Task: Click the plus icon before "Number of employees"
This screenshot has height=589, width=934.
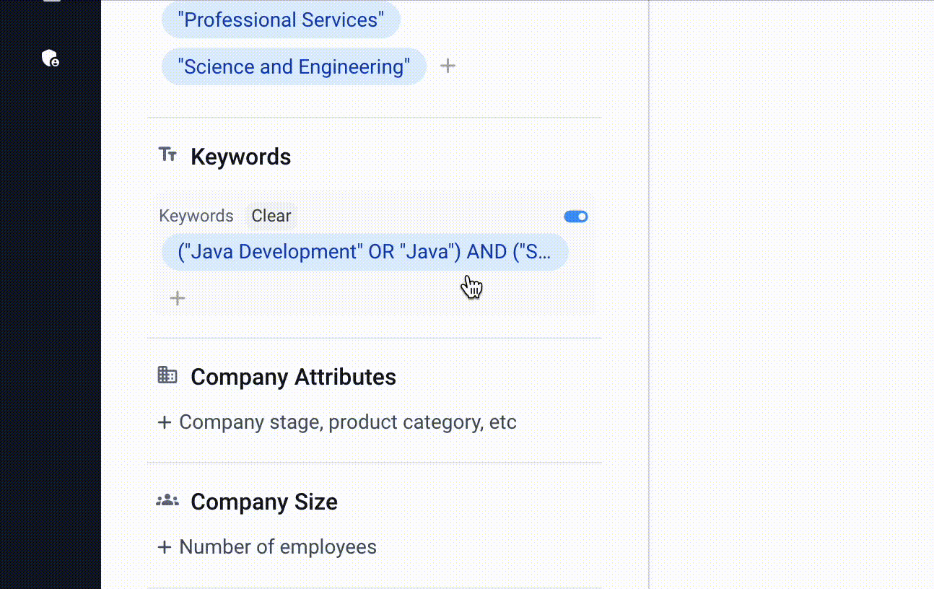Action: (165, 547)
